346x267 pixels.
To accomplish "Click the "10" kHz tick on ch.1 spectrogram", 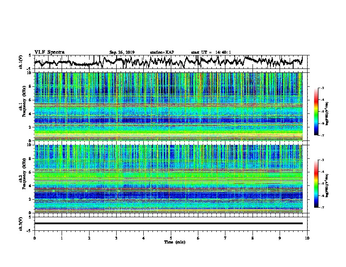I will click(x=29, y=73).
